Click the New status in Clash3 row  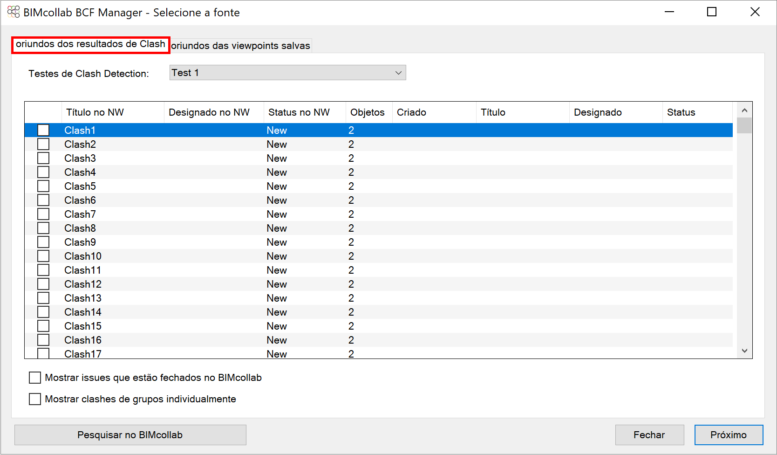pos(277,159)
